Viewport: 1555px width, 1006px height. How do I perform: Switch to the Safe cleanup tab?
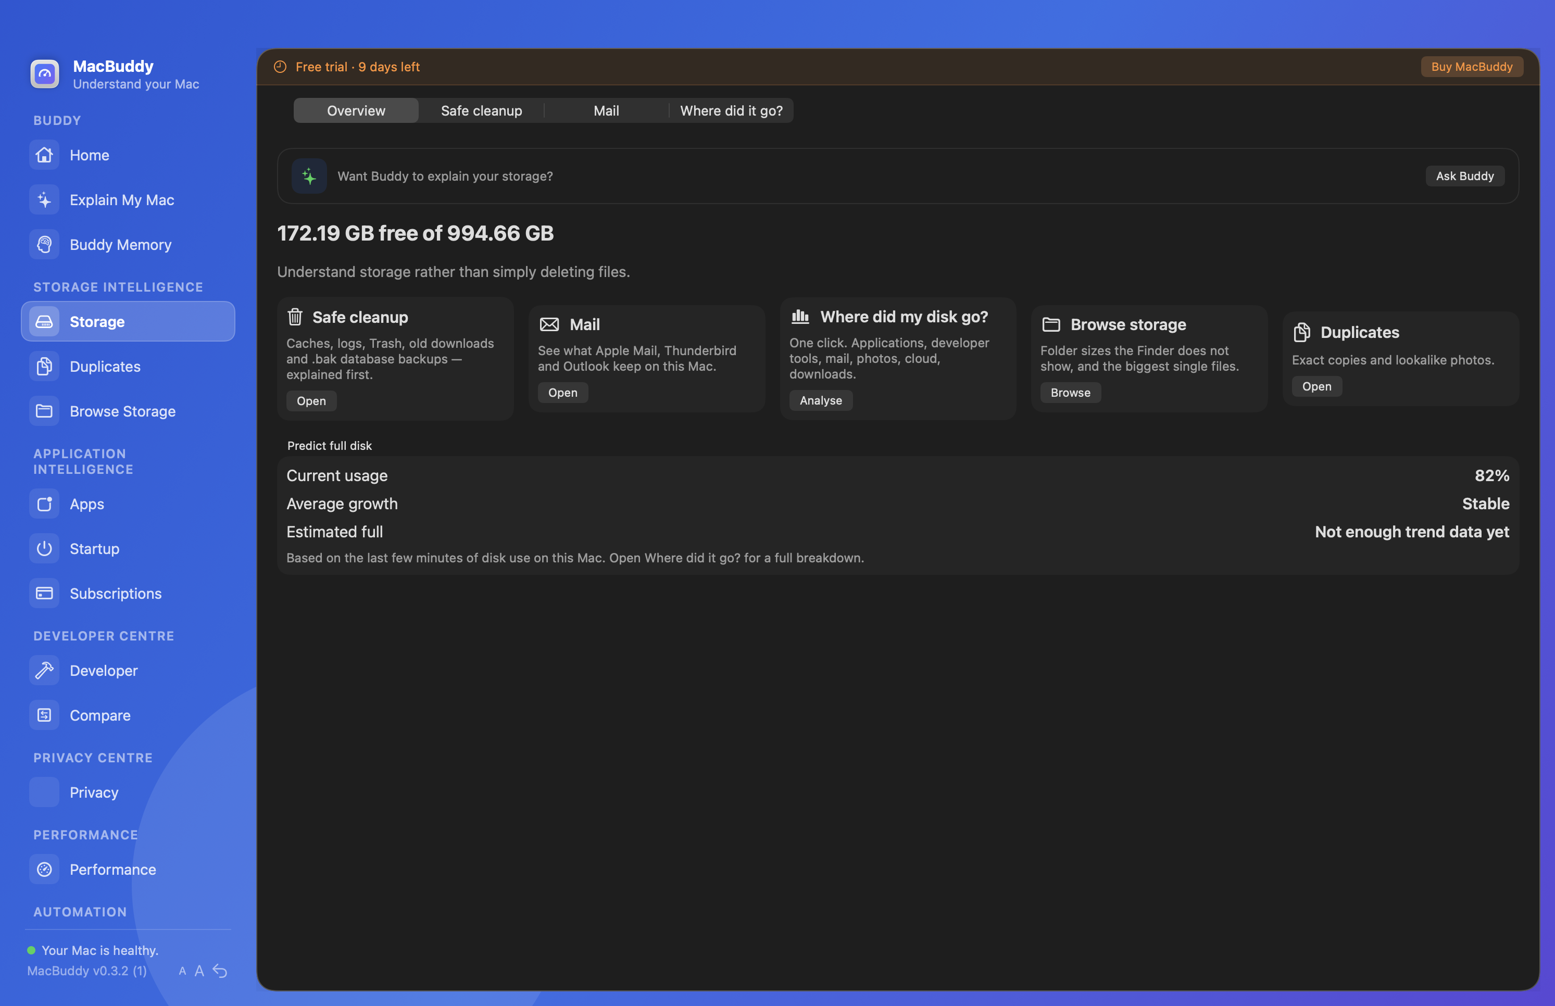[482, 110]
